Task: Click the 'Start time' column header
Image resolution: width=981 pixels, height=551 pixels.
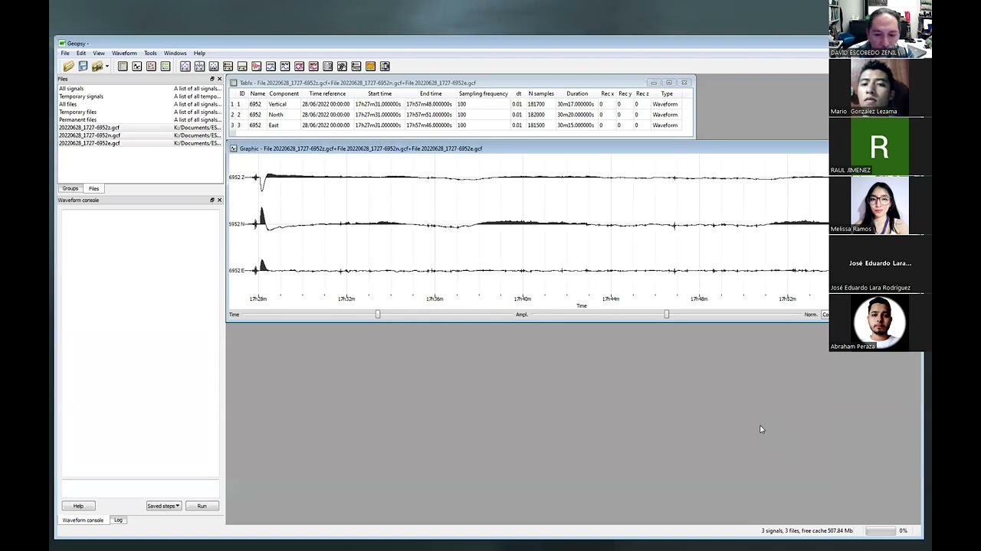Action: pyautogui.click(x=379, y=93)
